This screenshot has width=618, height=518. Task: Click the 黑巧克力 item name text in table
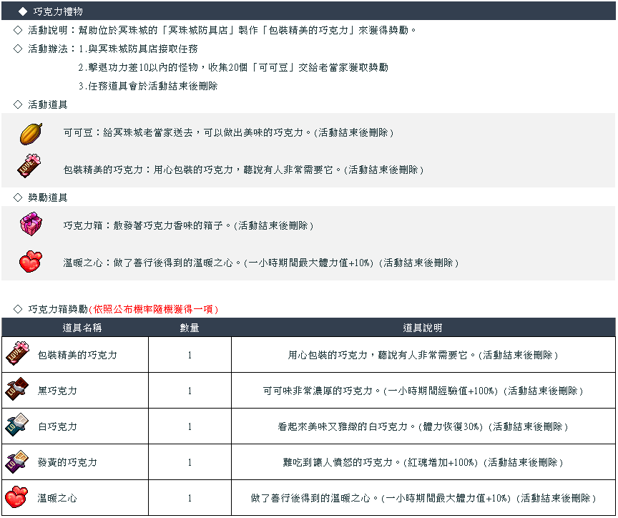click(57, 391)
